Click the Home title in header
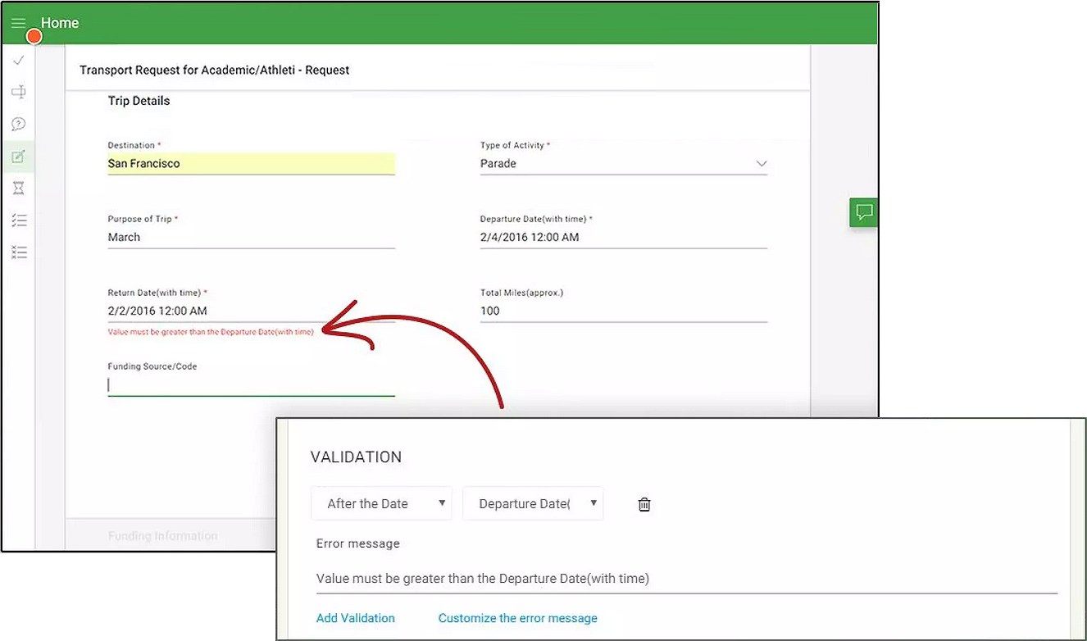The width and height of the screenshot is (1087, 641). [60, 23]
